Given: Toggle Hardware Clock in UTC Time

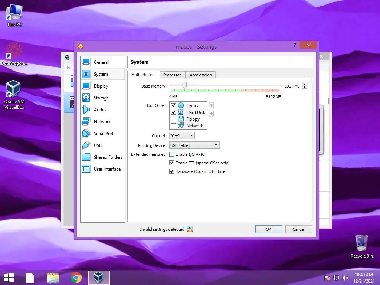Looking at the screenshot, I should (171, 171).
